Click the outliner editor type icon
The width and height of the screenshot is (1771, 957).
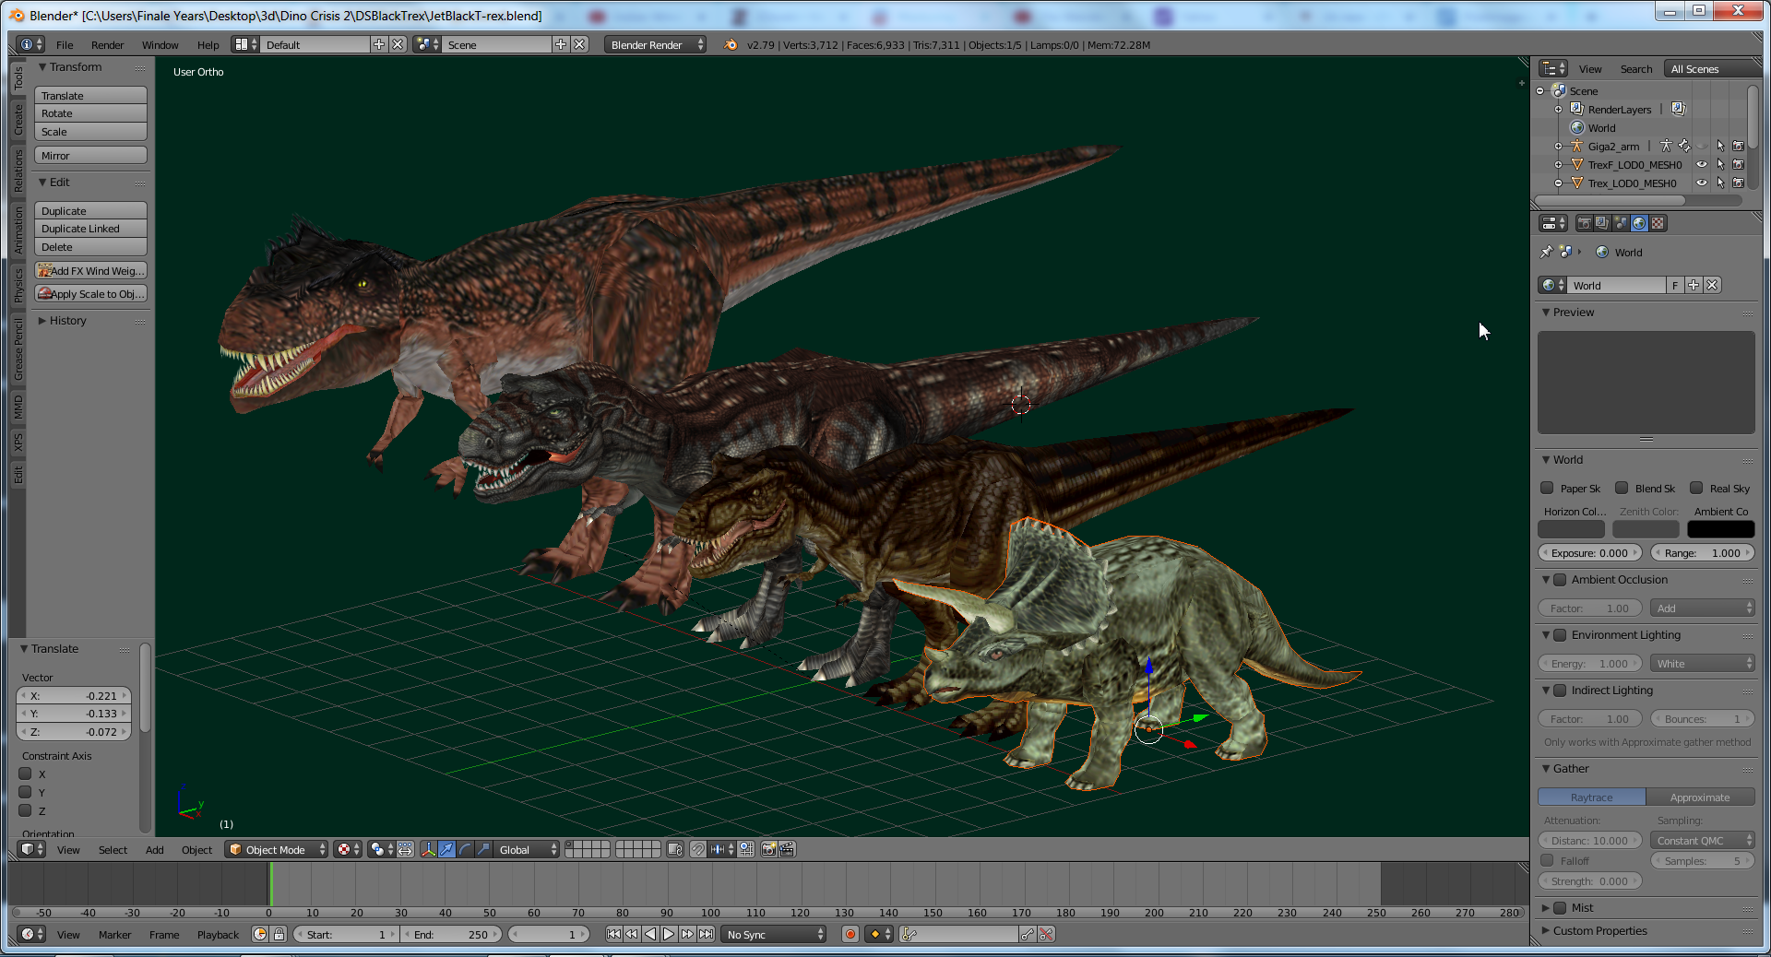tap(1553, 68)
